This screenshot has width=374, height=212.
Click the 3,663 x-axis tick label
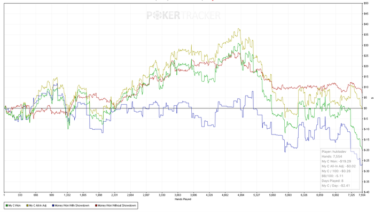178,195
